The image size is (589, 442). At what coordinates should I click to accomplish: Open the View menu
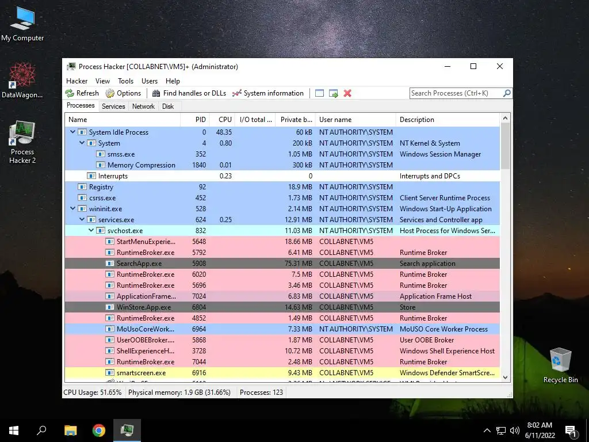102,81
